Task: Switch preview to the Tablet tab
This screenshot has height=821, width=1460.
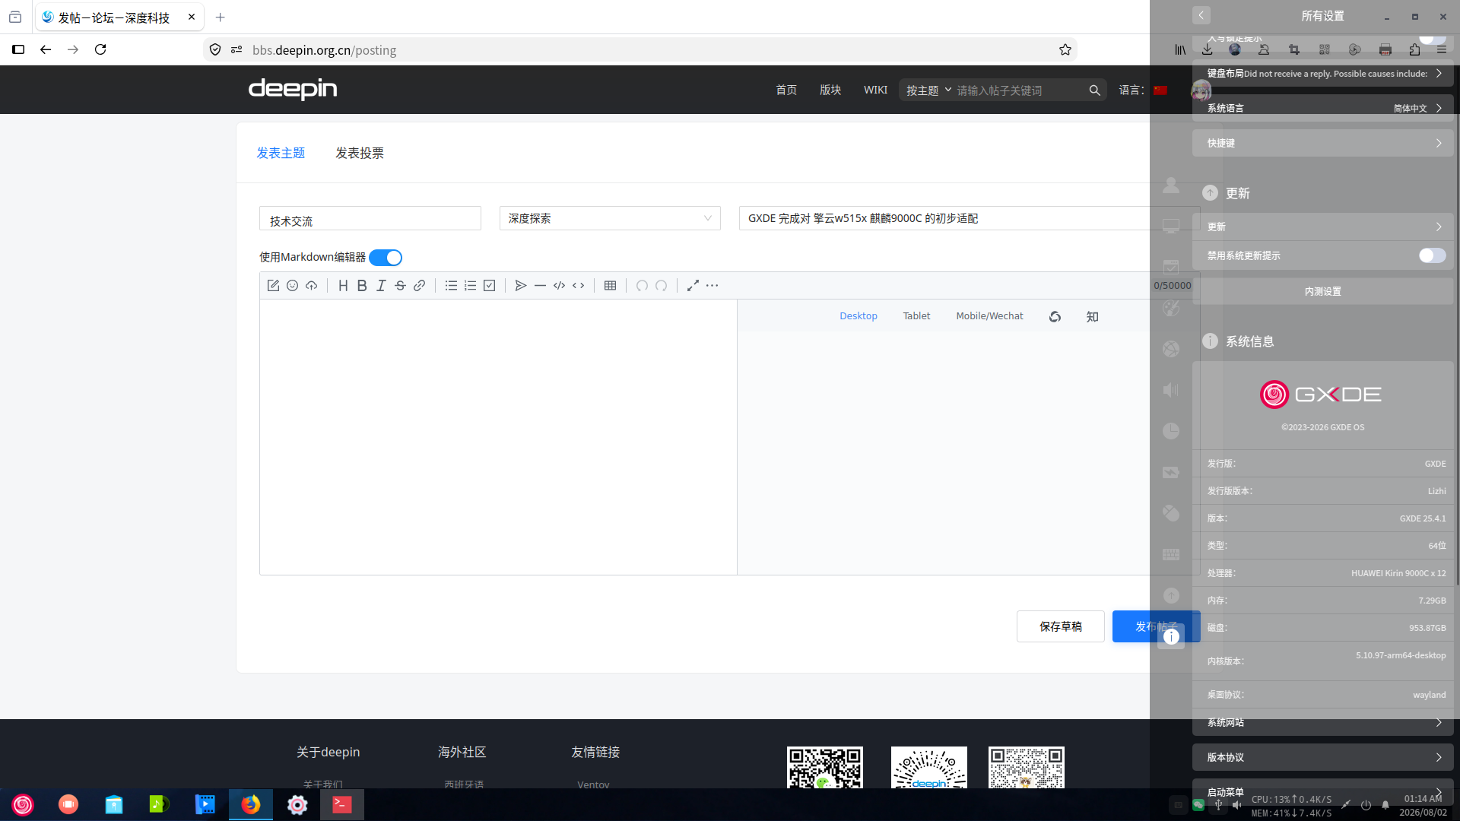Action: tap(916, 316)
